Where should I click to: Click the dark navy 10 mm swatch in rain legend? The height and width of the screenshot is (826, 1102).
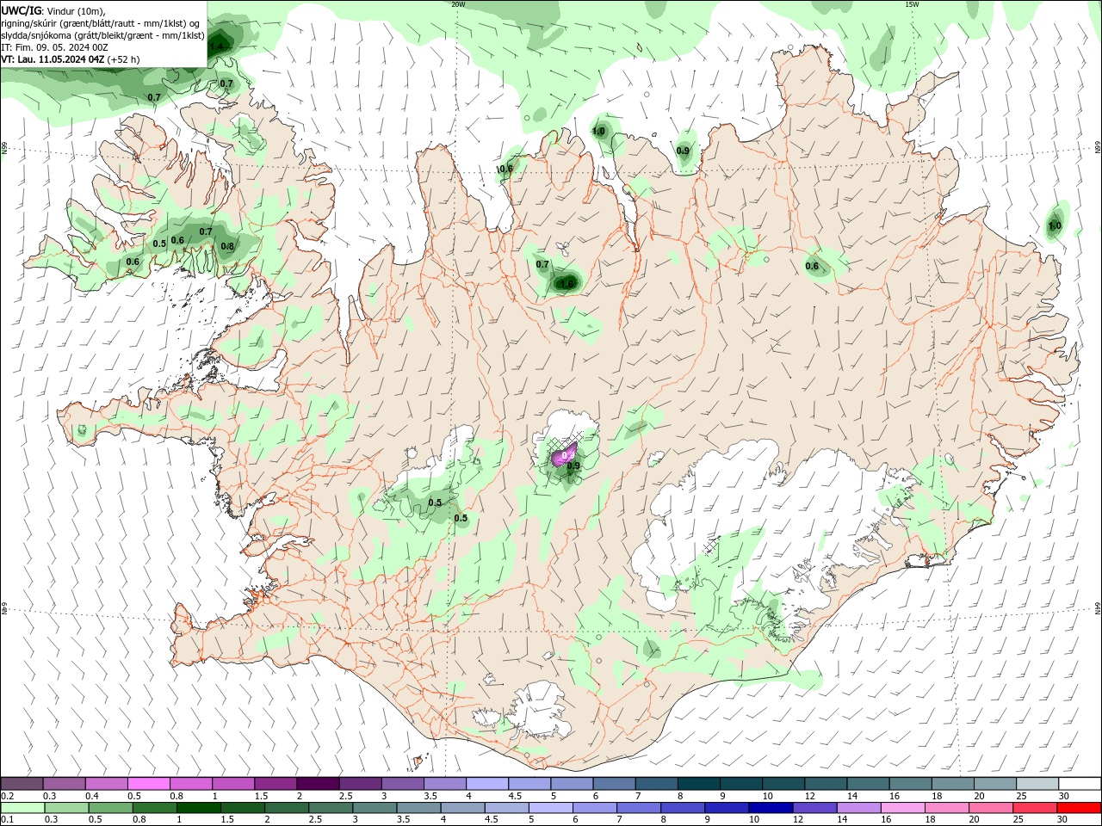(x=769, y=808)
